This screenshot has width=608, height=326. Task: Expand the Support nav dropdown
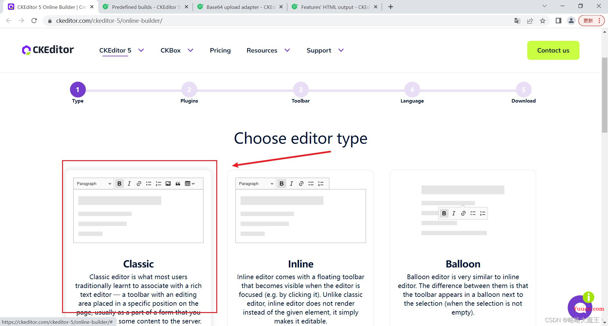point(341,50)
